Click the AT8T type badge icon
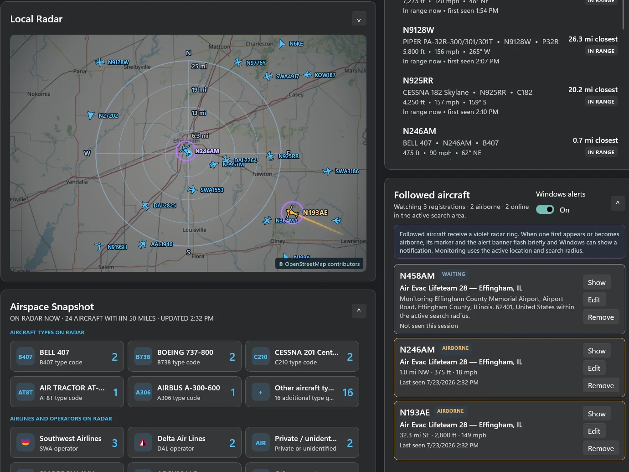This screenshot has height=472, width=629. coord(26,392)
